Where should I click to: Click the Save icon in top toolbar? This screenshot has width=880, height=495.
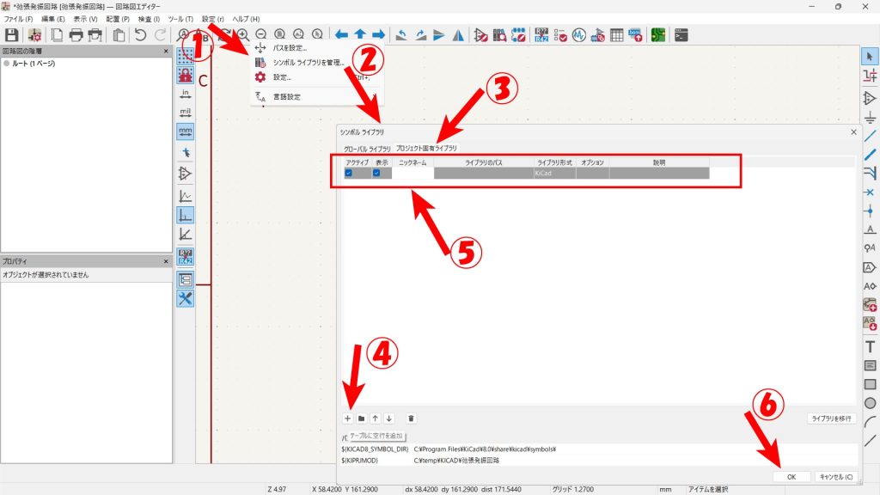(x=12, y=35)
